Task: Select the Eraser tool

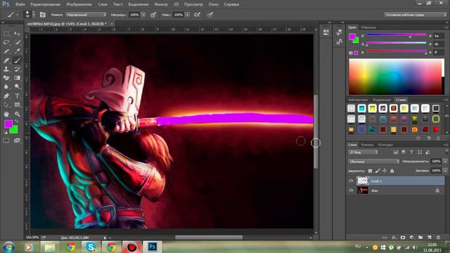Action: (6, 78)
